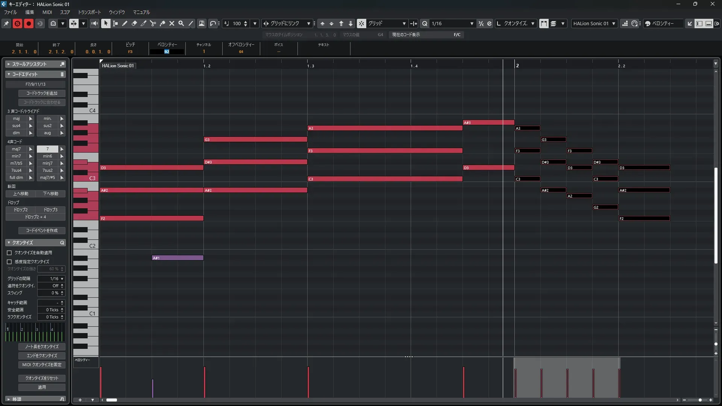Enable クオンタイズを自動適用 checkbox
This screenshot has width=722, height=406.
pos(9,253)
